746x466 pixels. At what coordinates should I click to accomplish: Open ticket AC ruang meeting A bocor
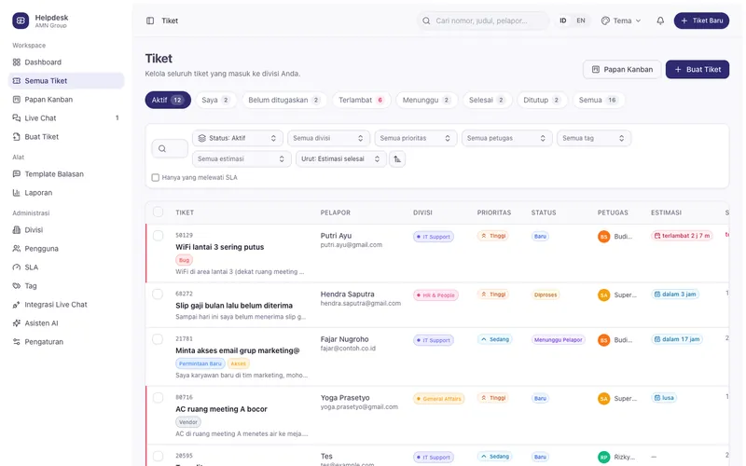point(221,409)
